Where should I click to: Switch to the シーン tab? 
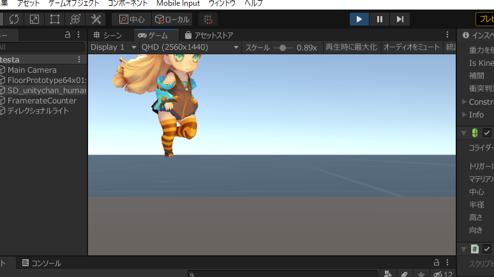click(108, 35)
